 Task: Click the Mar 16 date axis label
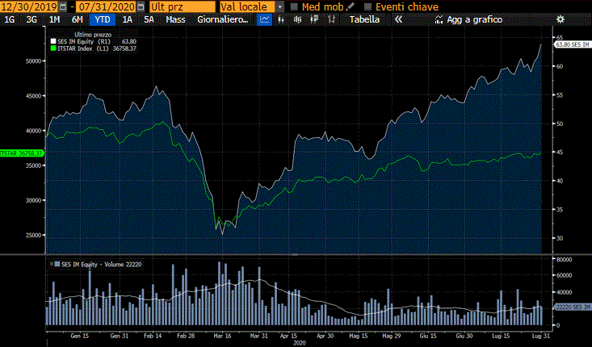[222, 336]
